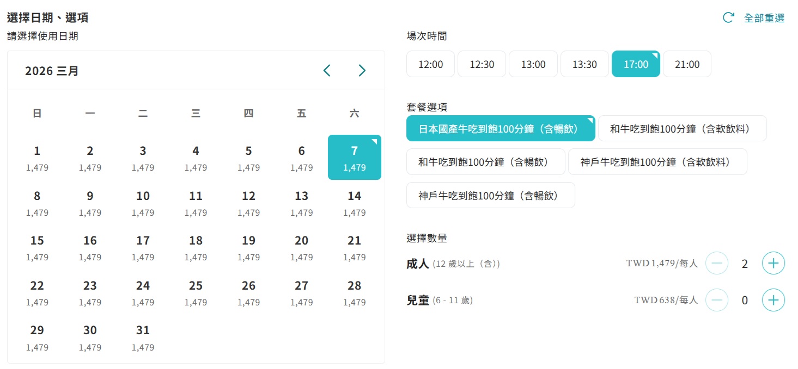Viewport: 798px width, 369px height.
Task: Increase adult quantity with plus button
Action: [x=773, y=264]
